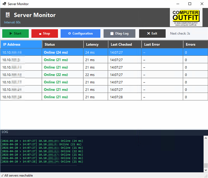The image size is (208, 178).
Task: Click the app icon in title bar
Action: click(4, 4)
